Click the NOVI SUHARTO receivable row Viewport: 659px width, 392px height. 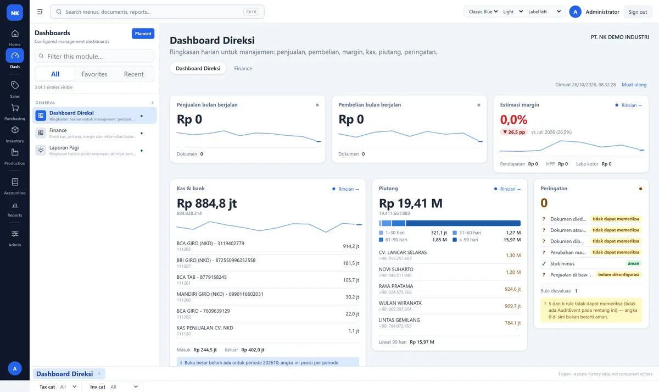pyautogui.click(x=450, y=272)
